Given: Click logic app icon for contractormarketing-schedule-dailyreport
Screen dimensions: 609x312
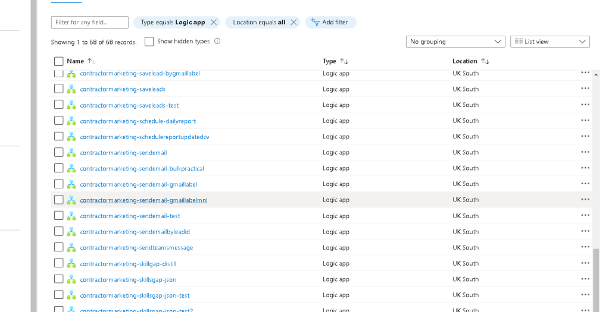Looking at the screenshot, I should point(71,121).
